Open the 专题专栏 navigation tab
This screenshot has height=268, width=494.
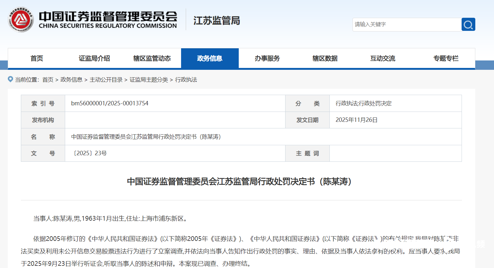point(446,58)
